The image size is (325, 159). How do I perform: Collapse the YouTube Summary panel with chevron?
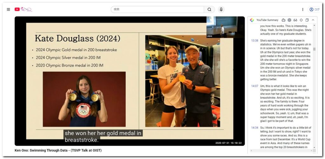click(313, 20)
